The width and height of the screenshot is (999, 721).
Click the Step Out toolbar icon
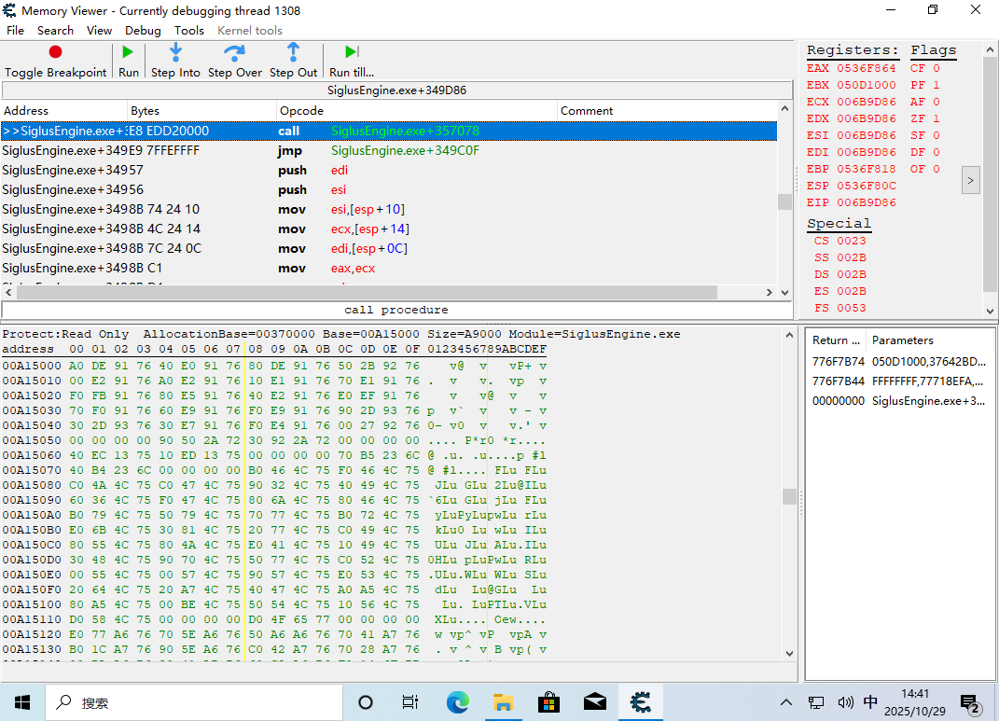293,52
